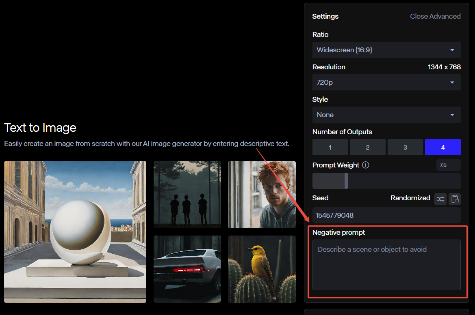Select 4 as number of outputs
Viewport: 475px width, 315px height.
click(x=442, y=147)
